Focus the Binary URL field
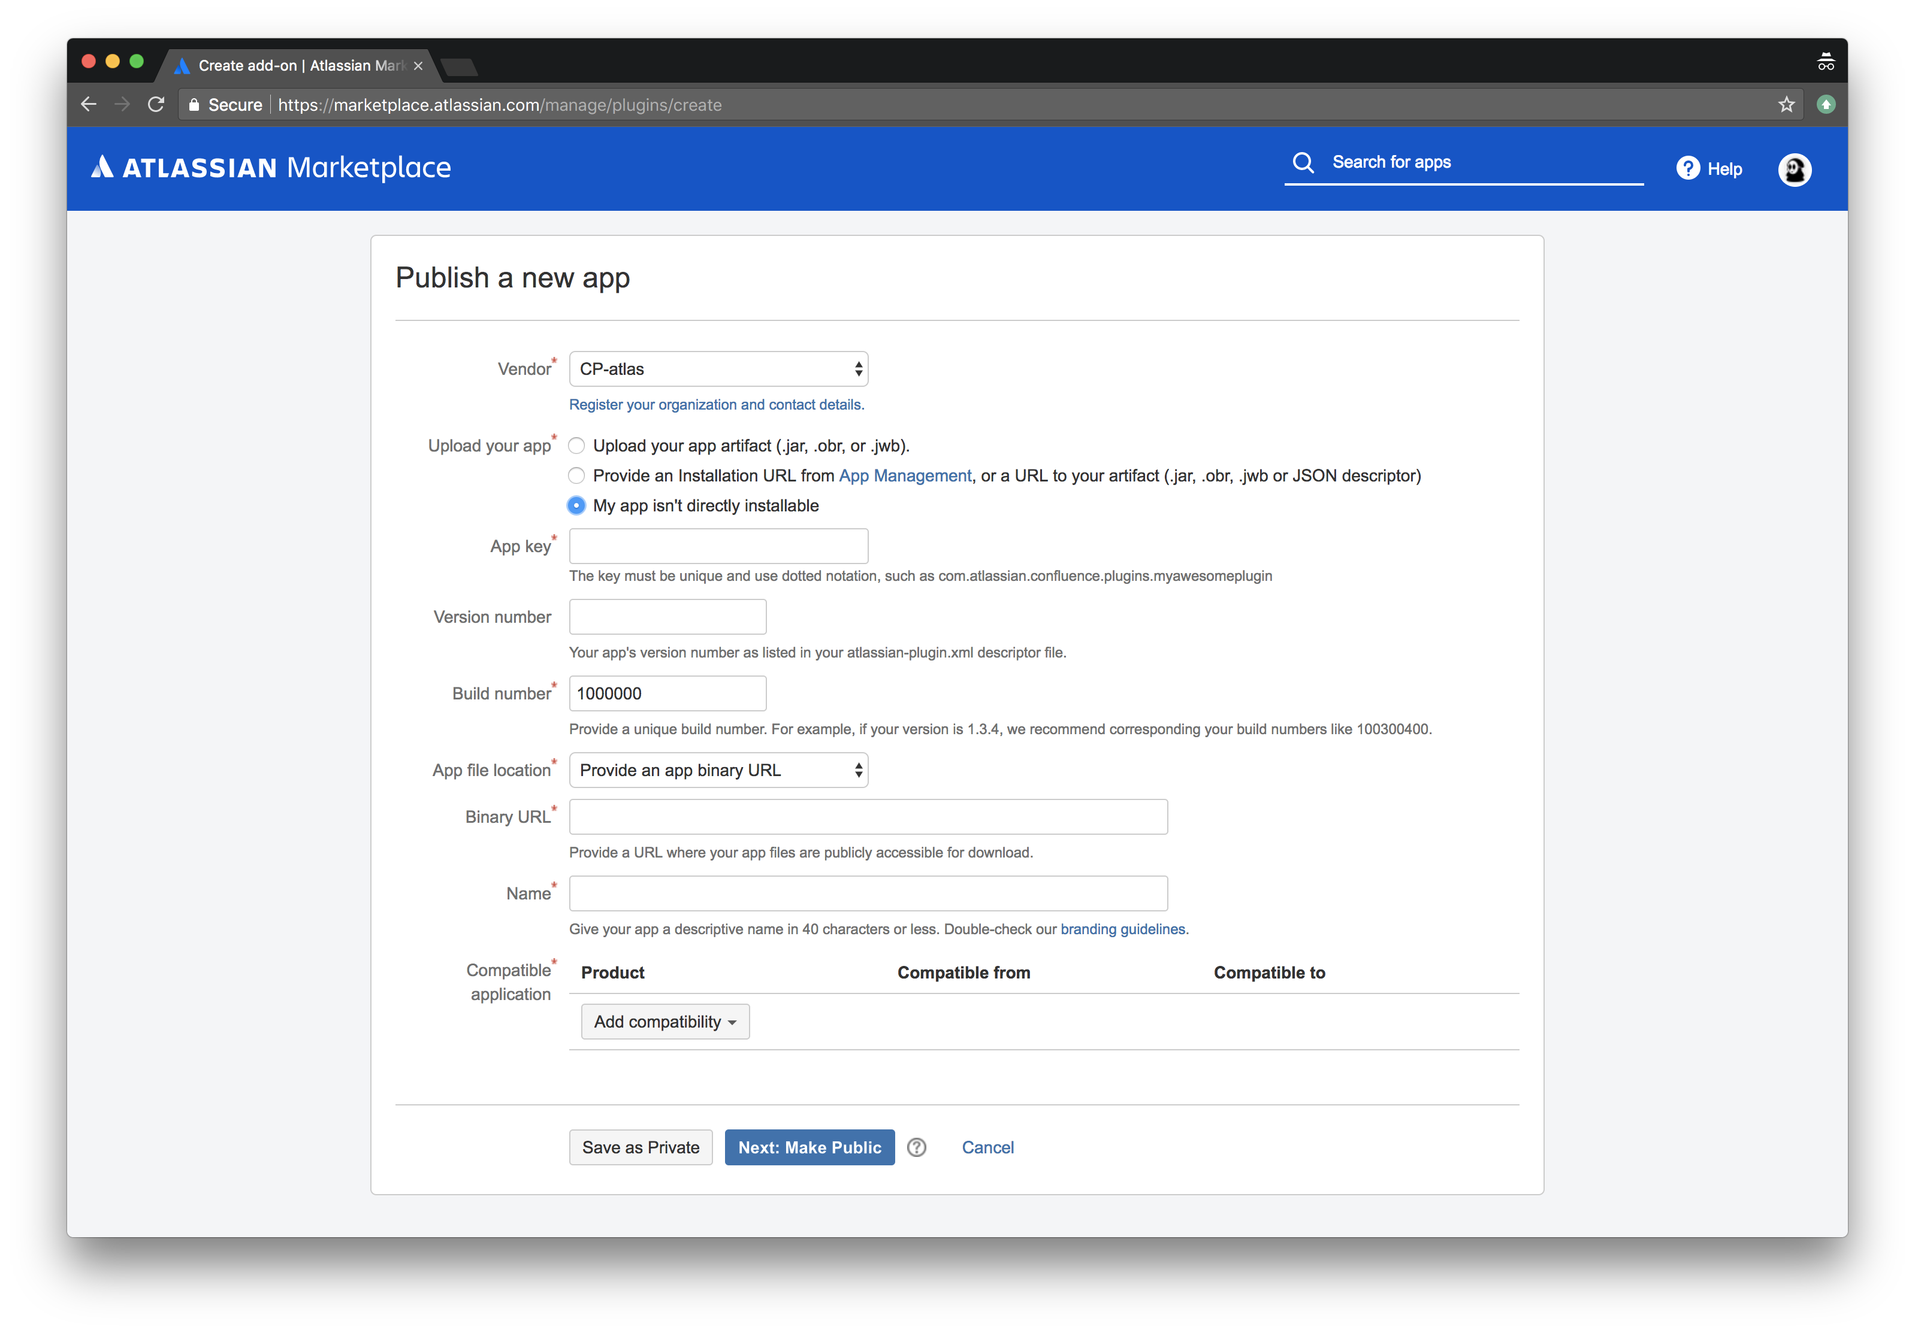The width and height of the screenshot is (1915, 1333). point(868,817)
